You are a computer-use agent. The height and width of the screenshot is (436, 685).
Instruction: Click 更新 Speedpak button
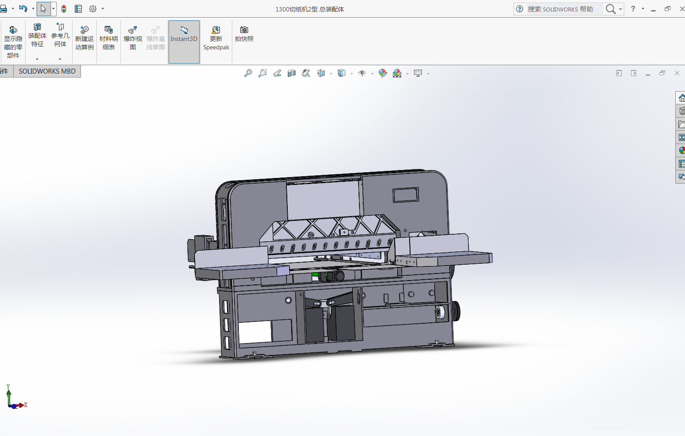[216, 38]
